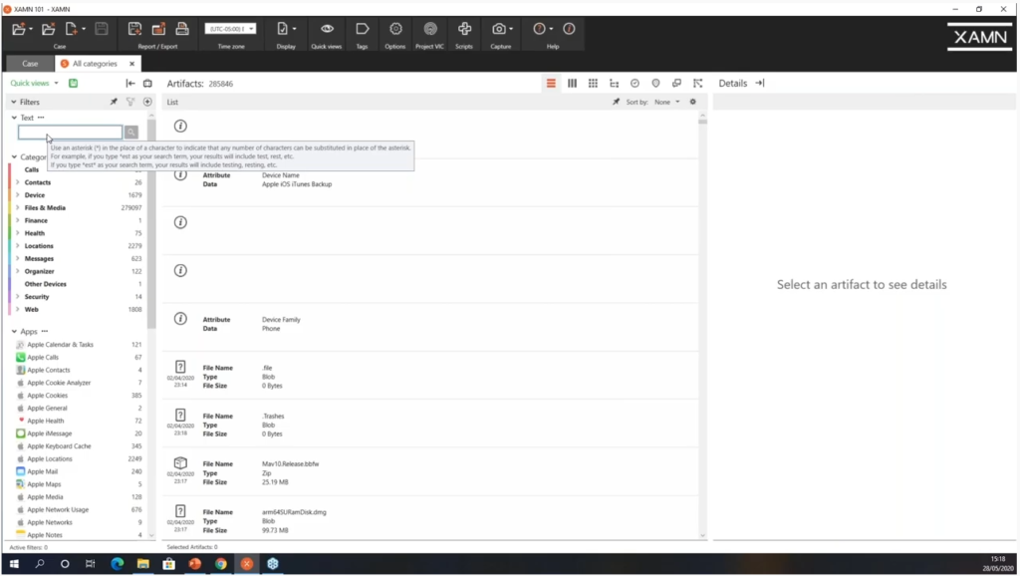The height and width of the screenshot is (576, 1020).
Task: Expand the Files & Media category
Action: pos(17,208)
